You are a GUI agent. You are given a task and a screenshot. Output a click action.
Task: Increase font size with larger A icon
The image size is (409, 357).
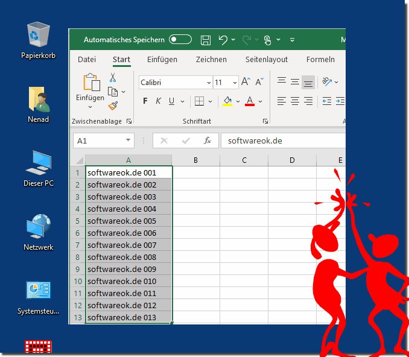click(x=246, y=81)
